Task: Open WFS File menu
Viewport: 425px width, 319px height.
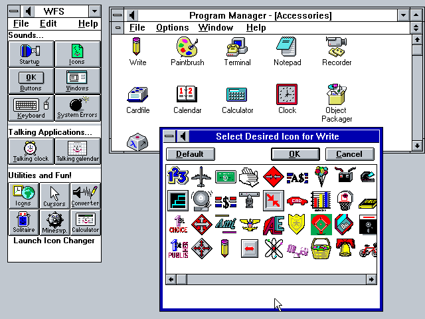Action: pos(21,24)
